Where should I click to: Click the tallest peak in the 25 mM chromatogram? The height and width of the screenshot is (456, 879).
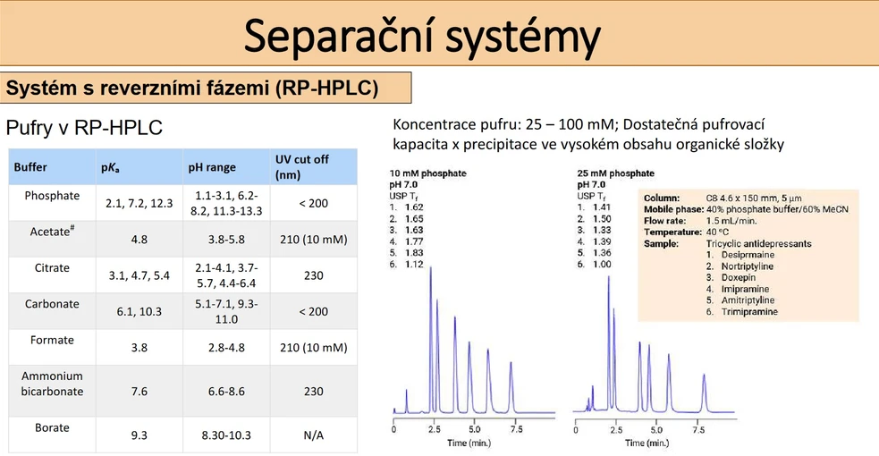[x=609, y=342]
